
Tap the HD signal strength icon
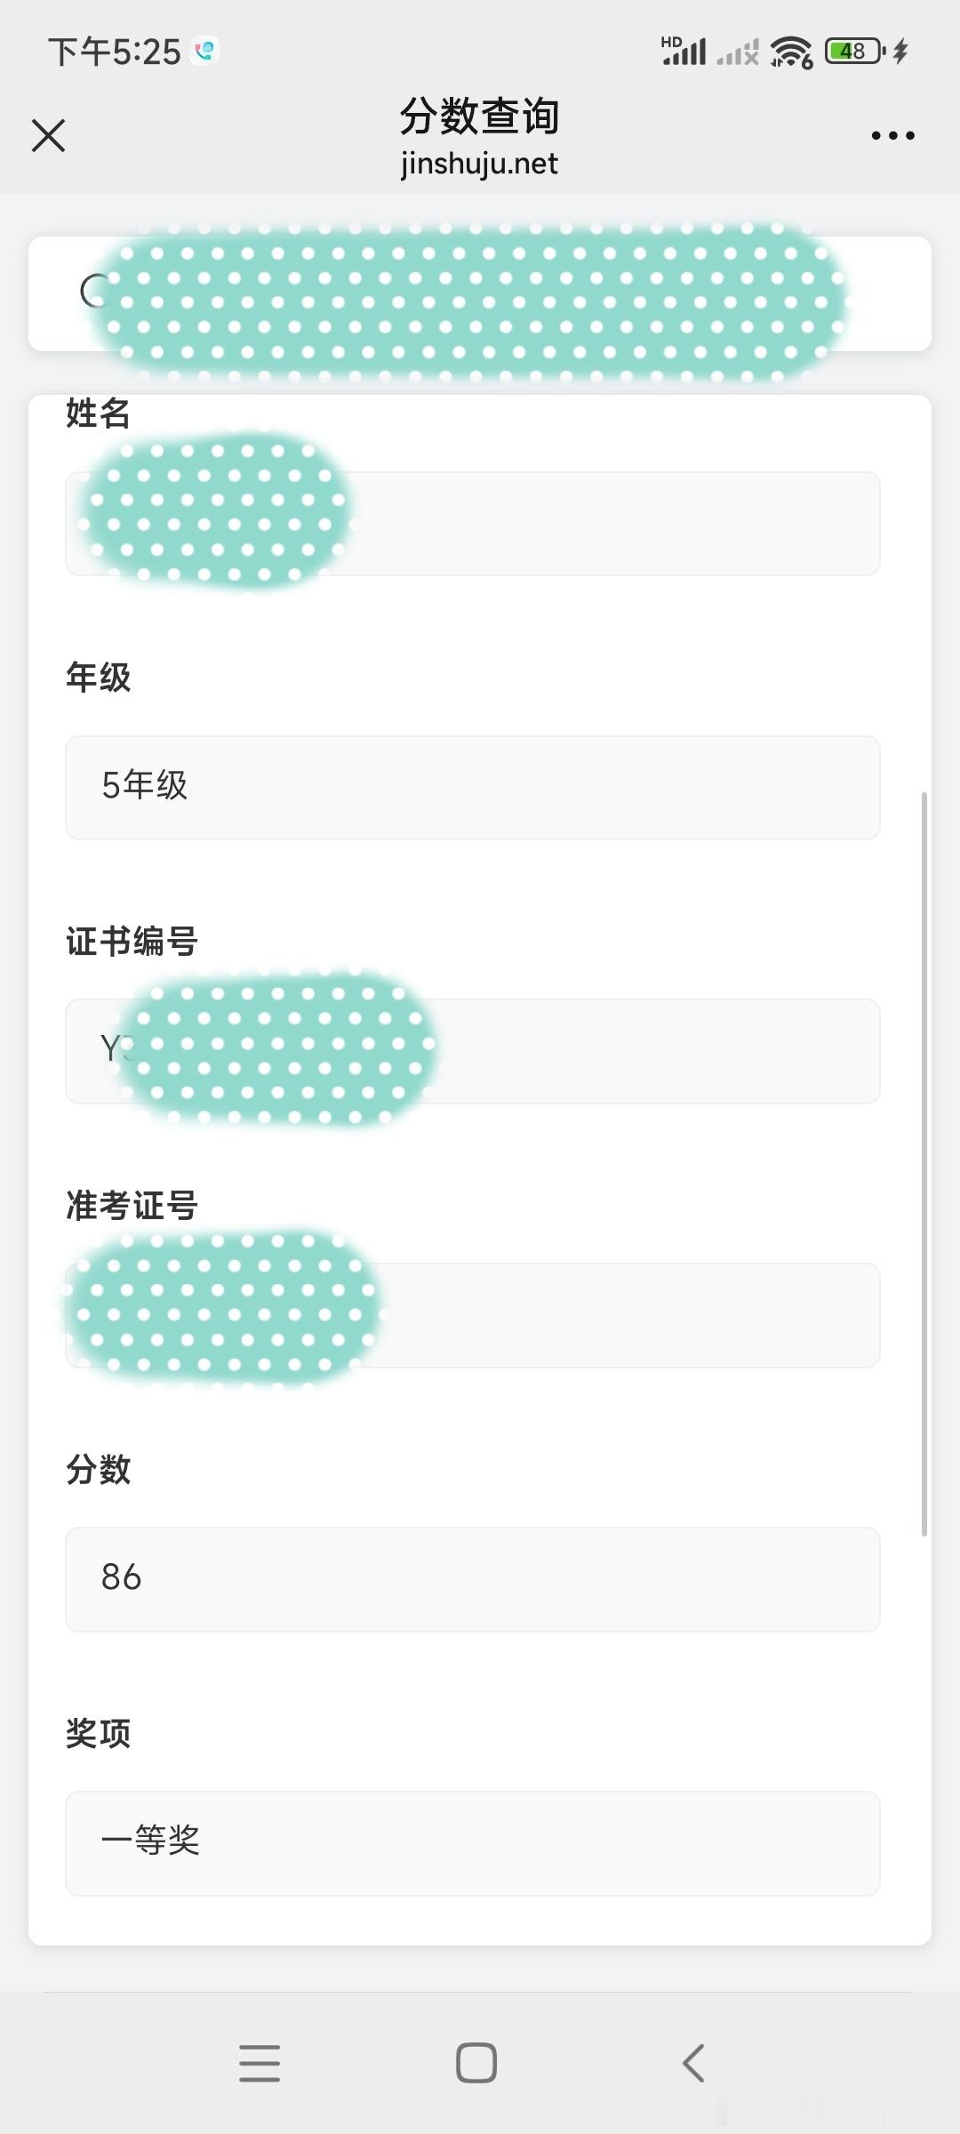point(684,51)
